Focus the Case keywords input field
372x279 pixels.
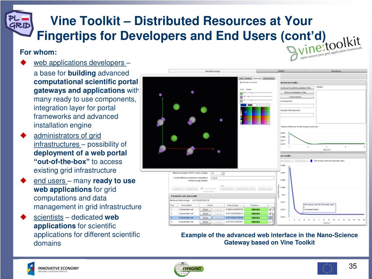pyautogui.click(x=297, y=106)
